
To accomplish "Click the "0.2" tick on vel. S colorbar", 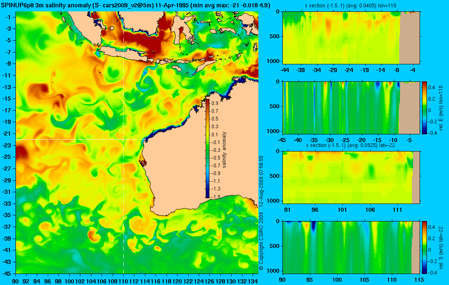I will pyautogui.click(x=432, y=239).
